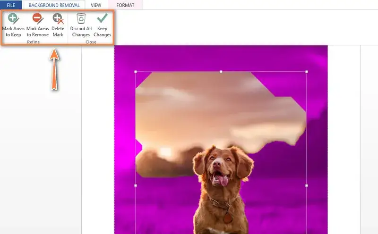The height and width of the screenshot is (234, 378).
Task: Click the tag on the dog's collar
Action: (228, 218)
